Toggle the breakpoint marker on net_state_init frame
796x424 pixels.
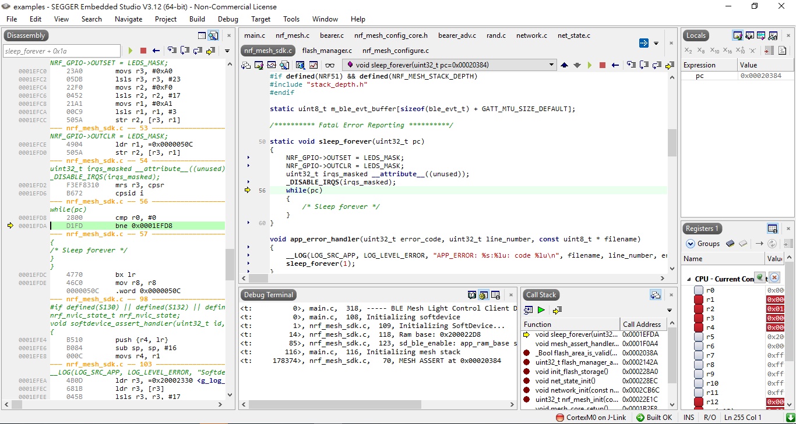527,381
